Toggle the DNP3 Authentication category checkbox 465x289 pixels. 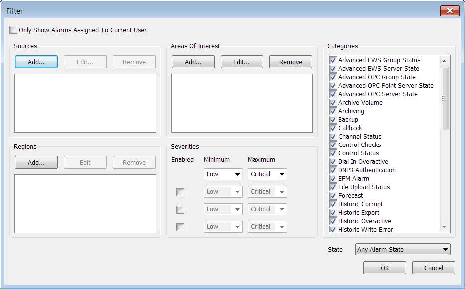[334, 170]
